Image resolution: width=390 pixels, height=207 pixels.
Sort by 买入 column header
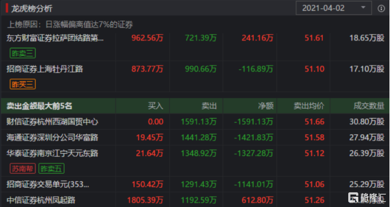156,106
